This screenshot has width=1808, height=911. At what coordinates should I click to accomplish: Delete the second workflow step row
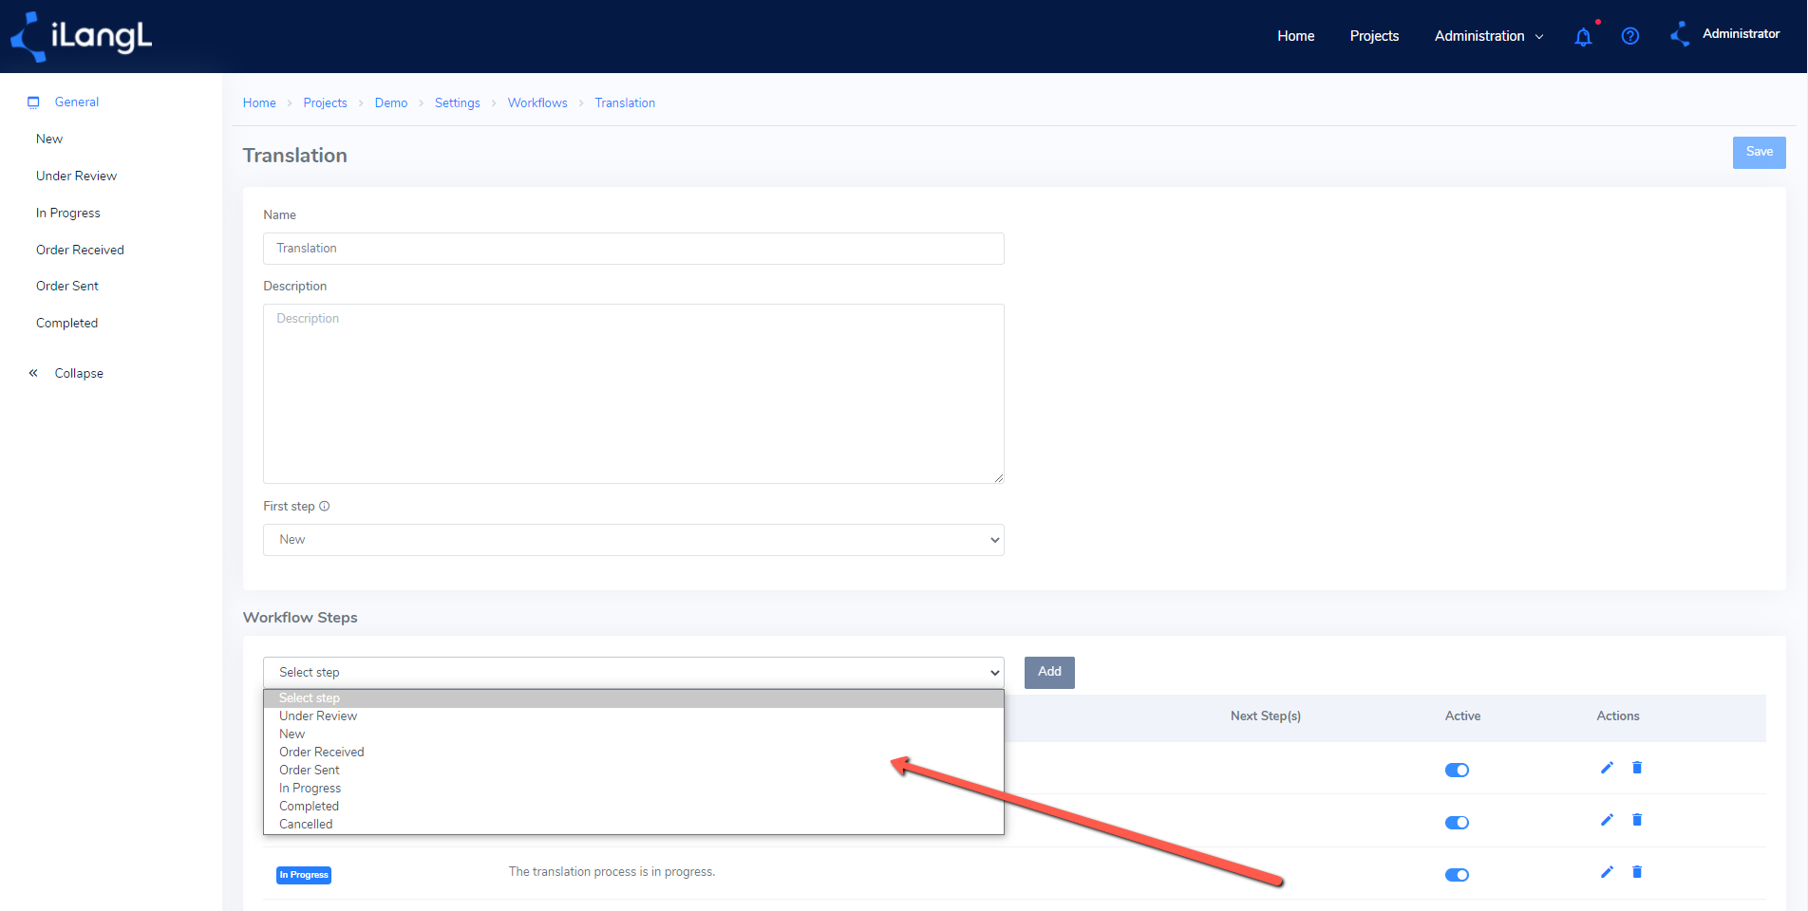[1637, 820]
